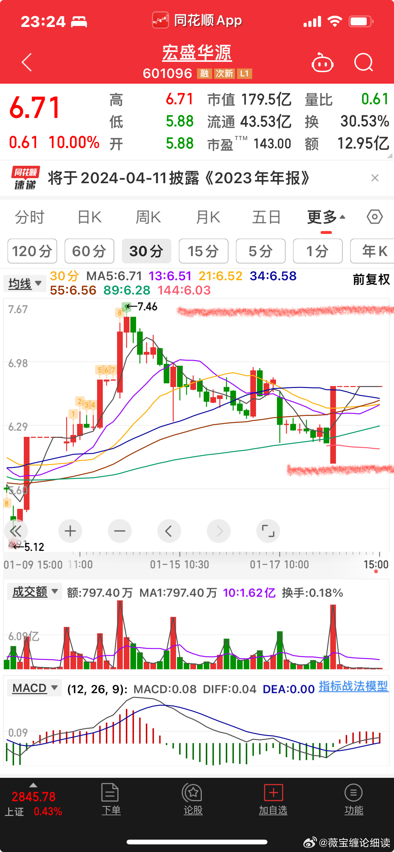The height and width of the screenshot is (852, 394).
Task: Open the 成交额 indicator dropdown
Action: pyautogui.click(x=35, y=592)
